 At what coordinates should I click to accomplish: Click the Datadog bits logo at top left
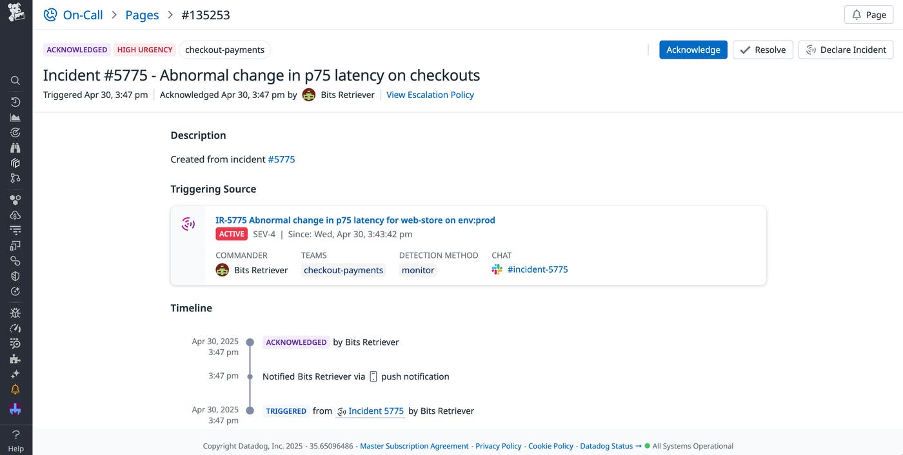(x=15, y=12)
